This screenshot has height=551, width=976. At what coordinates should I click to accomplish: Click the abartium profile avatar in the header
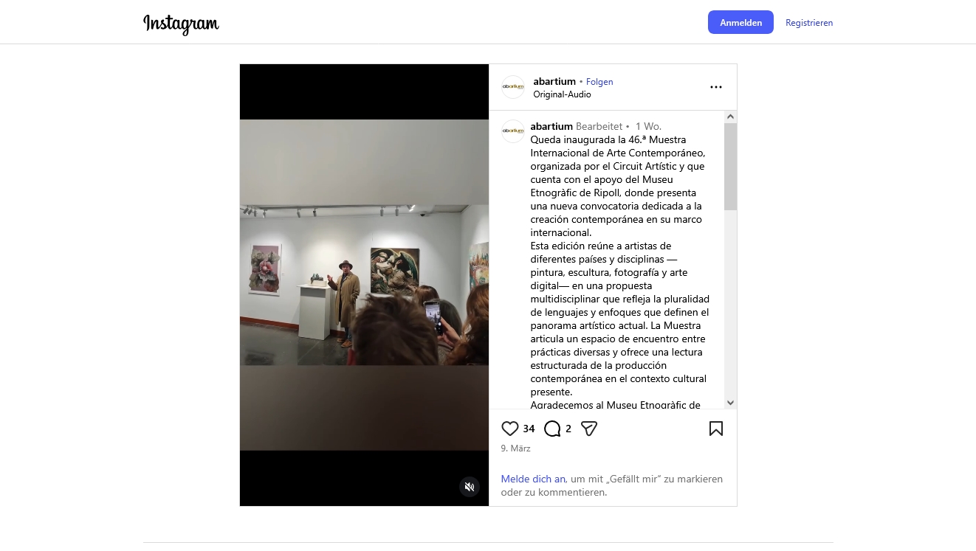(x=512, y=87)
